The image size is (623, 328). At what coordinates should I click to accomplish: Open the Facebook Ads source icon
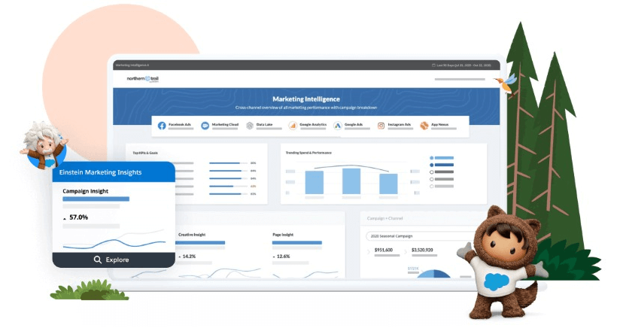[x=162, y=126]
